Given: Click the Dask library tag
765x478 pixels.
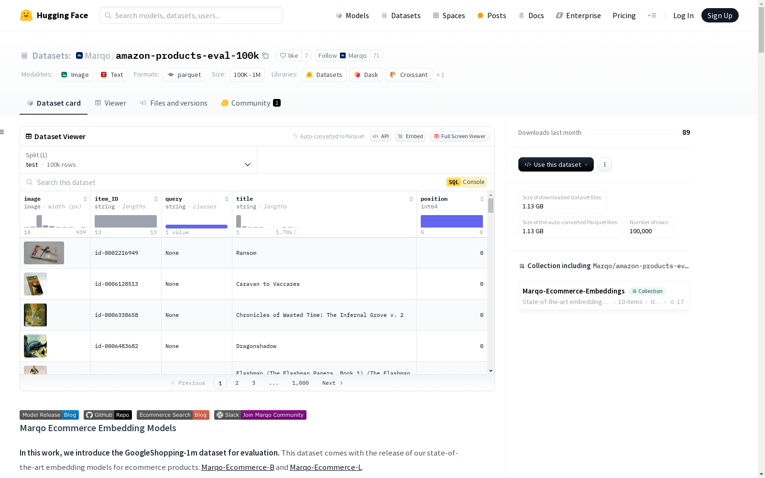Looking at the screenshot, I should 366,75.
